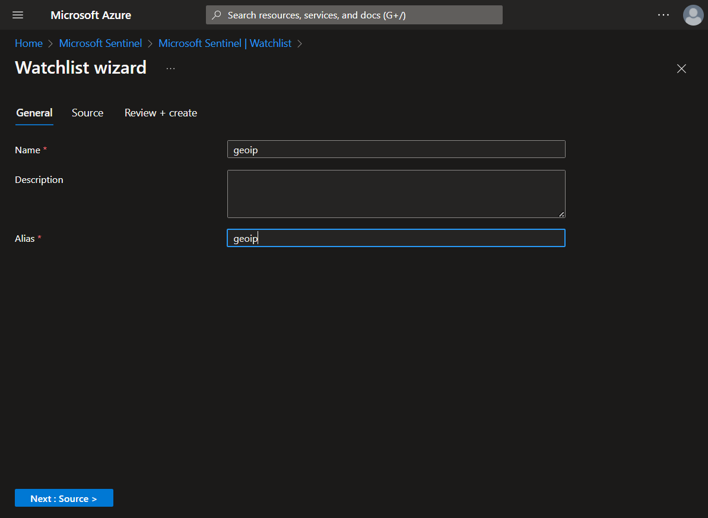Click the chevron after Watchlist breadcrumb
708x518 pixels.
[299, 44]
